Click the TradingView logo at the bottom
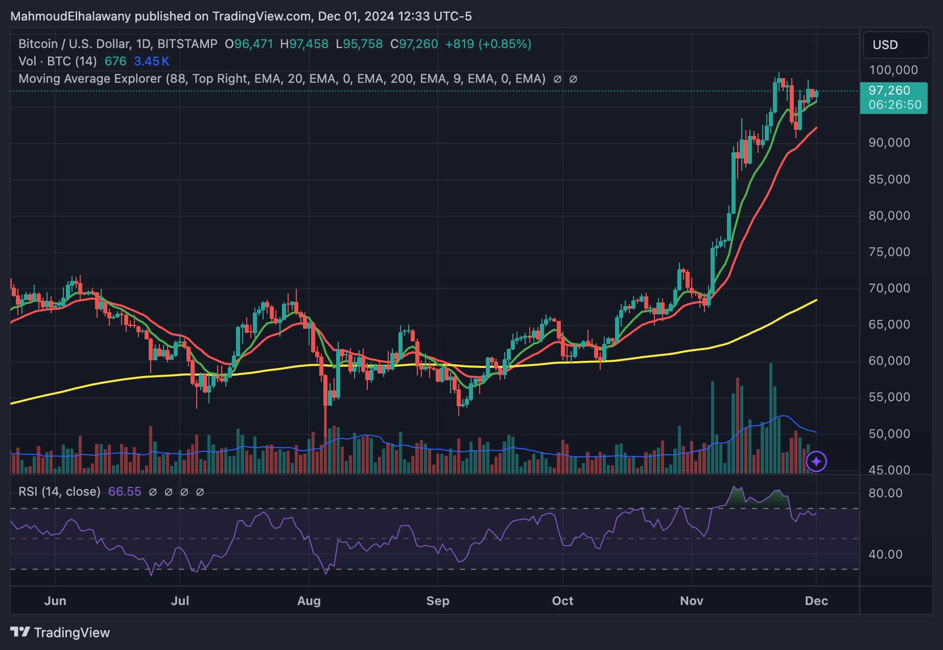The height and width of the screenshot is (650, 943). tap(20, 632)
